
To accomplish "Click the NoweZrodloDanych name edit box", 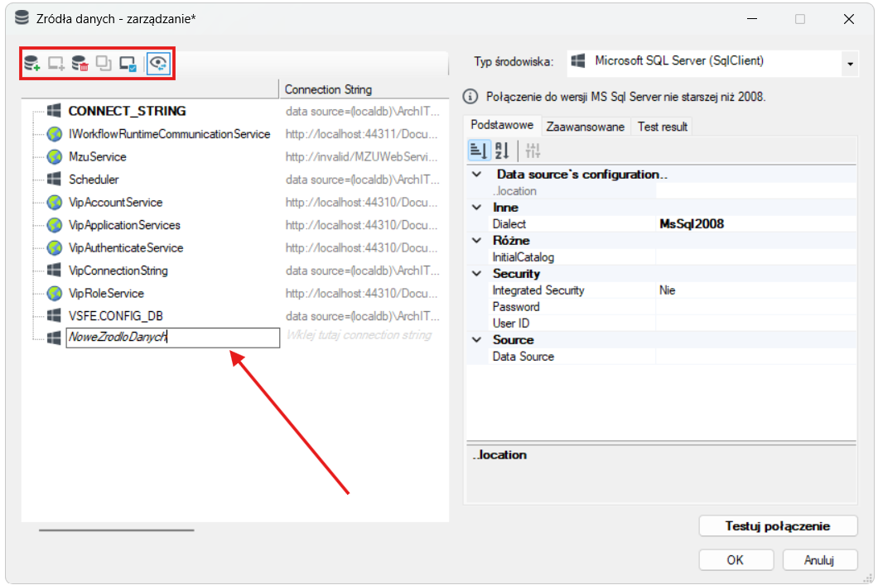I will 173,338.
